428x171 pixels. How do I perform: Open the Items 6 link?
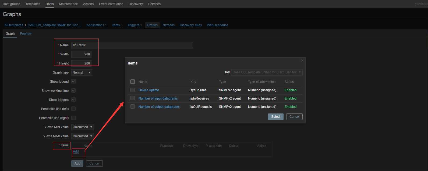117,25
